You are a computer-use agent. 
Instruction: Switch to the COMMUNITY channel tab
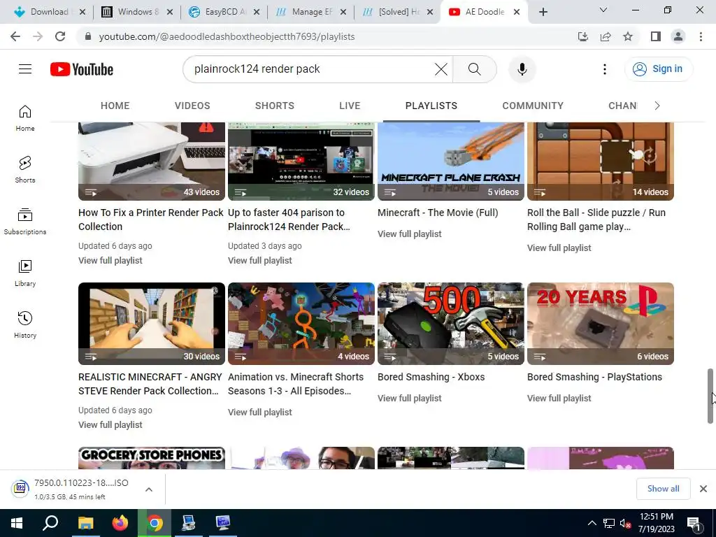[533, 106]
